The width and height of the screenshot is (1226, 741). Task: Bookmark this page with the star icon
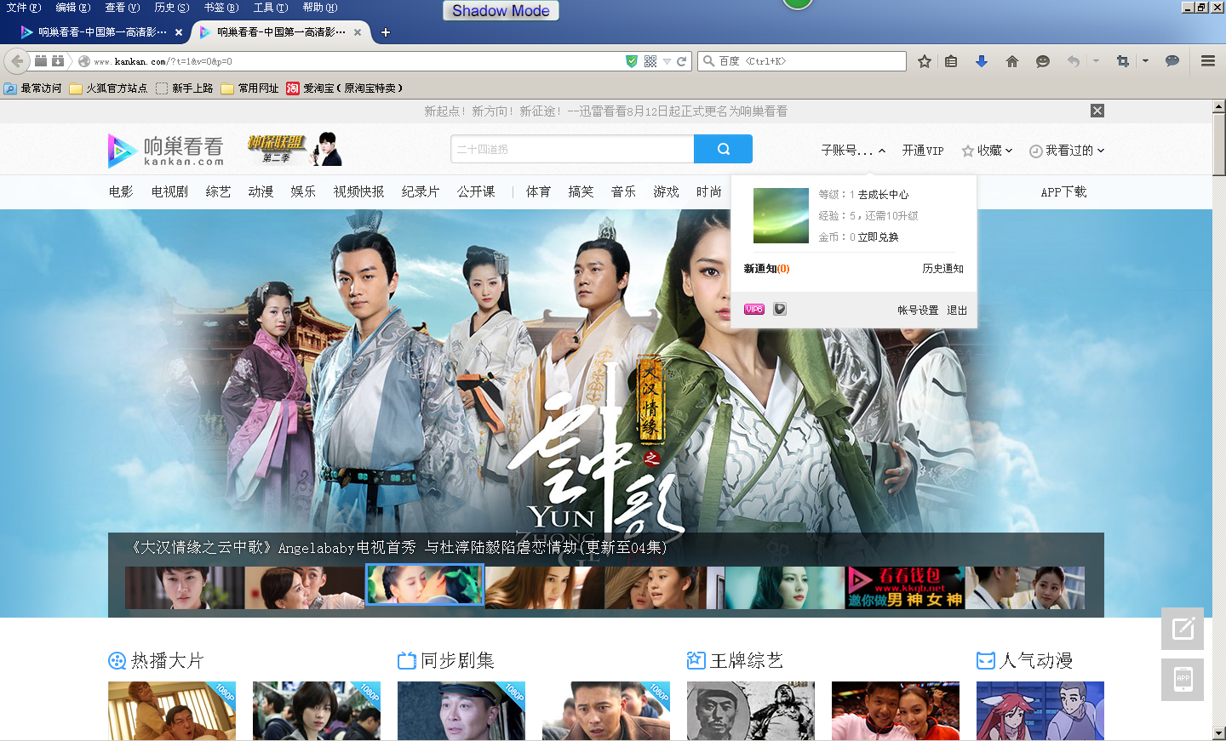(925, 61)
